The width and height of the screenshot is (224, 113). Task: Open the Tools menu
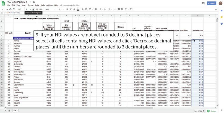pyautogui.click(x=43, y=5)
